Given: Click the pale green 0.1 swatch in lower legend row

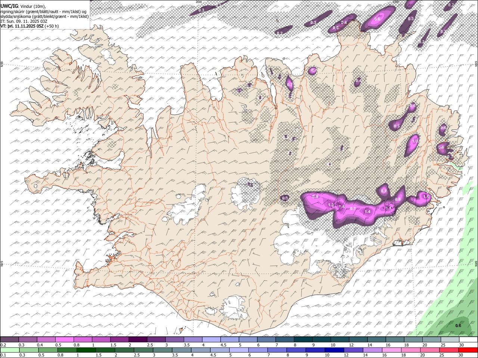Looking at the screenshot, I should (x=10, y=350).
